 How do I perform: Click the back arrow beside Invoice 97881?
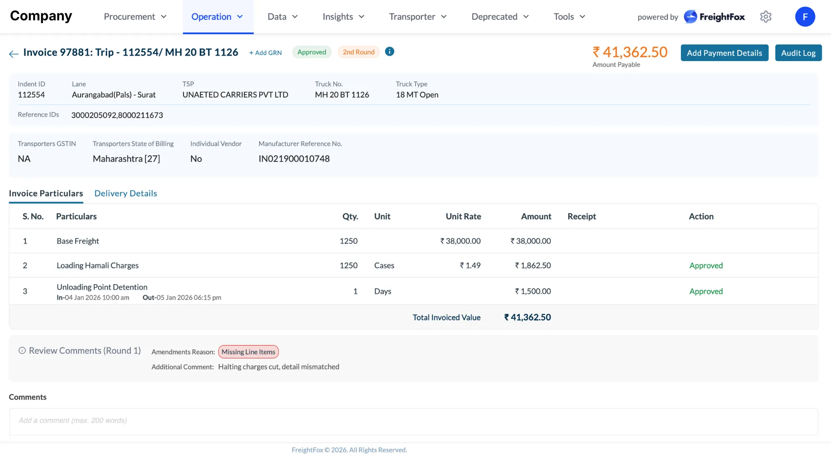click(x=14, y=54)
